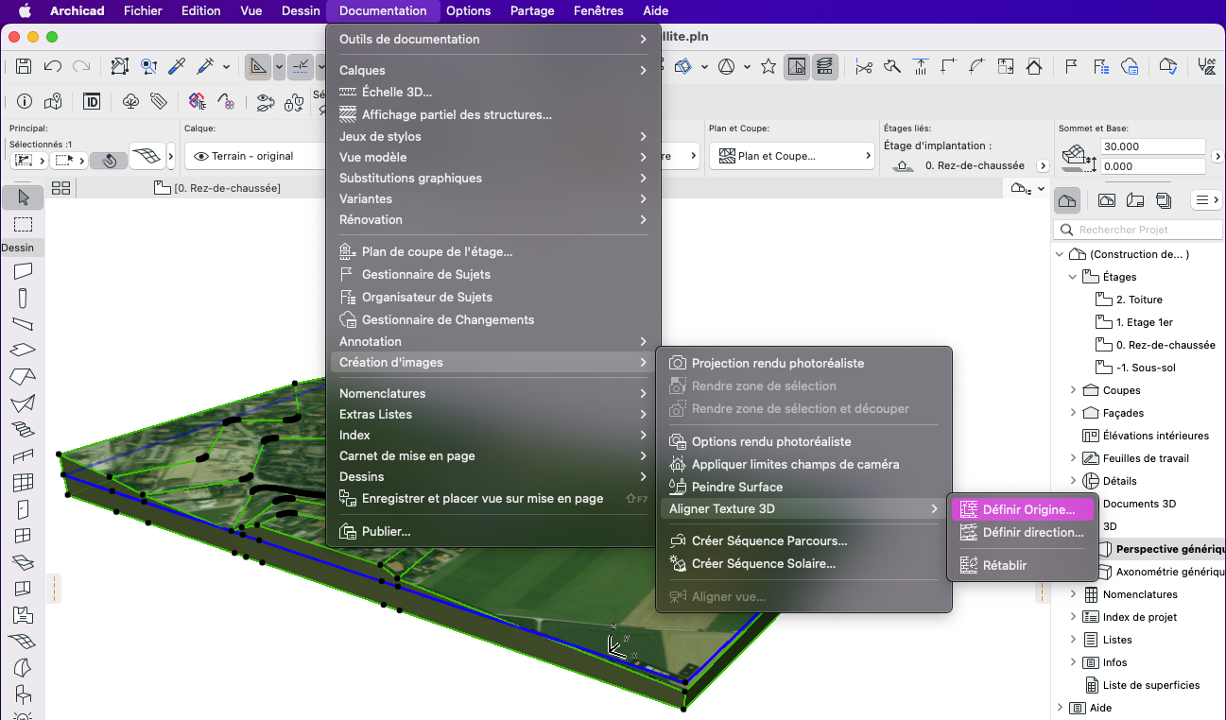Click the Info circle icon in toolbar
Viewport: 1226px width, 720px height.
click(25, 101)
